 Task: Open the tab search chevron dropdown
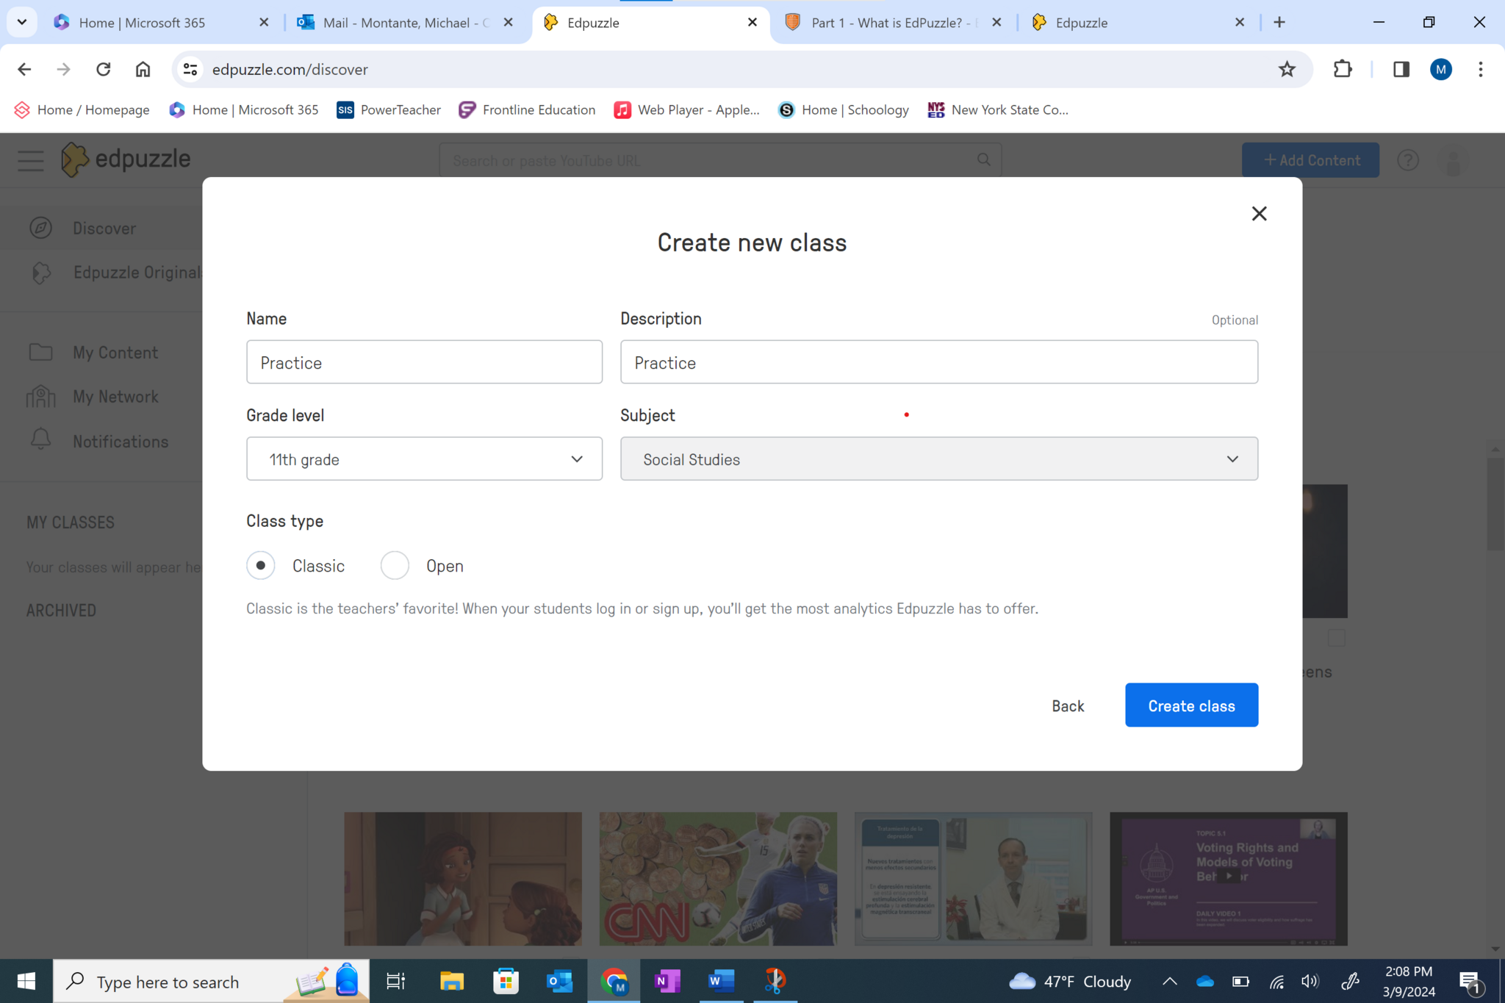pyautogui.click(x=21, y=22)
